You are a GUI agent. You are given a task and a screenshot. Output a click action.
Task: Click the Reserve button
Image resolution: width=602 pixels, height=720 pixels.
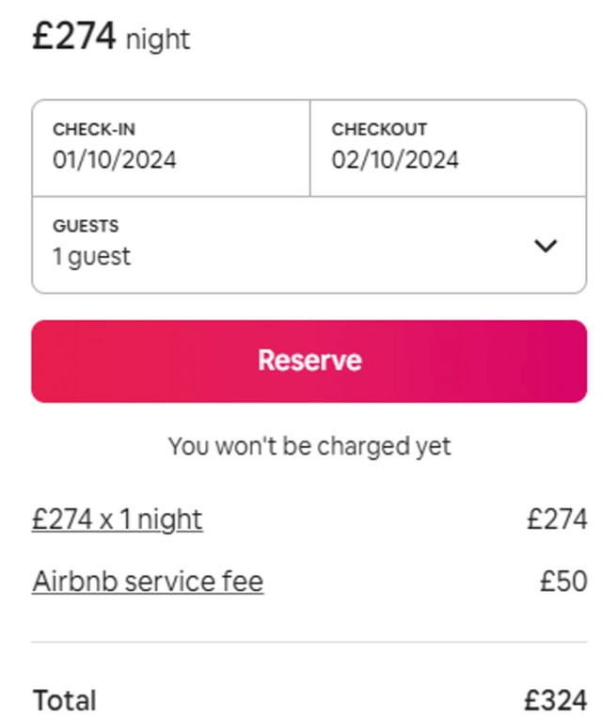click(309, 360)
